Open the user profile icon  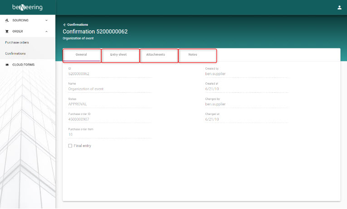pyautogui.click(x=339, y=7)
